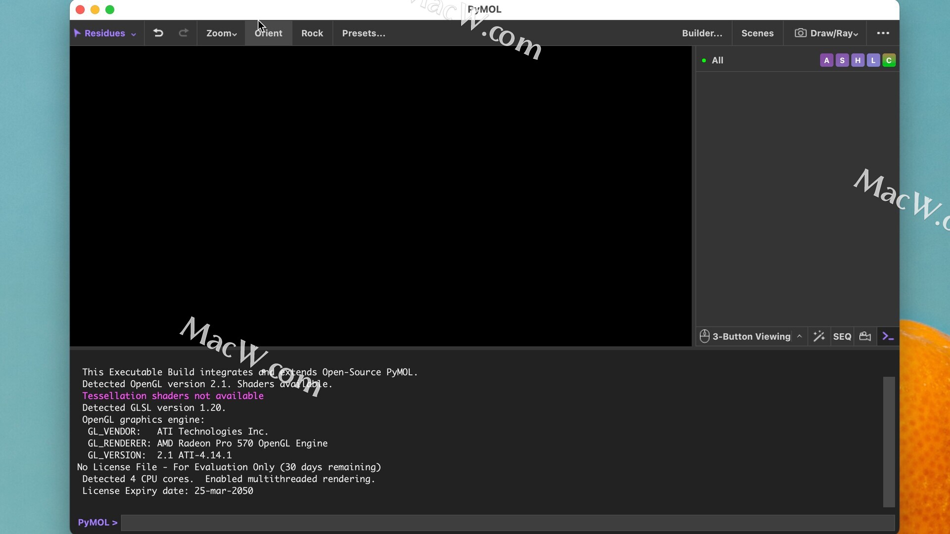Click the S show button for All

[x=842, y=60]
